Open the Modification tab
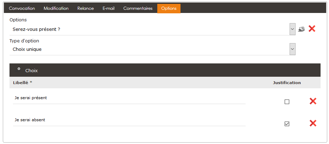 56,8
